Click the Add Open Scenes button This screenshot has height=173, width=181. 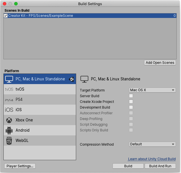160,63
